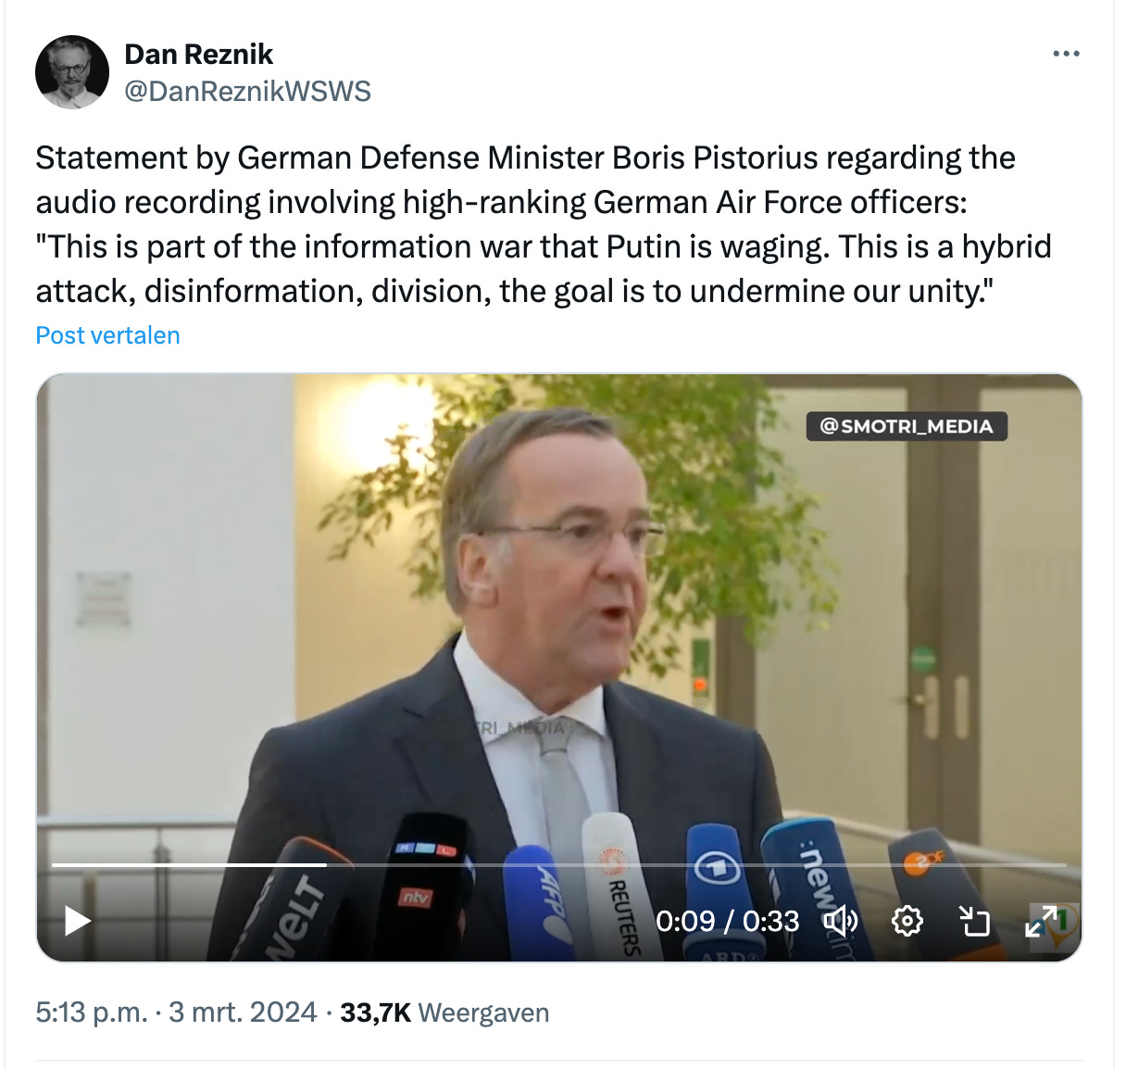1126x1069 pixels.
Task: Click the @SMOTRI_MEDIA watermark label
Action: pyautogui.click(x=907, y=426)
